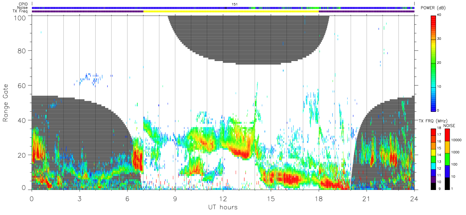Click the 9 label on TX FRQ scale
Screen dimensions: 466x215
coord(439,188)
